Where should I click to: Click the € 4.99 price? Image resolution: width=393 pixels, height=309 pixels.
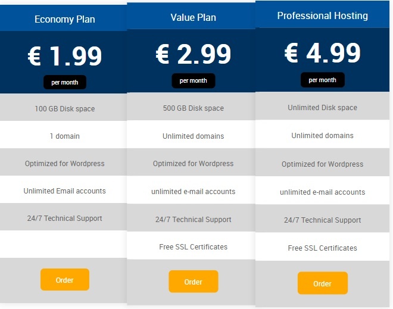323,52
